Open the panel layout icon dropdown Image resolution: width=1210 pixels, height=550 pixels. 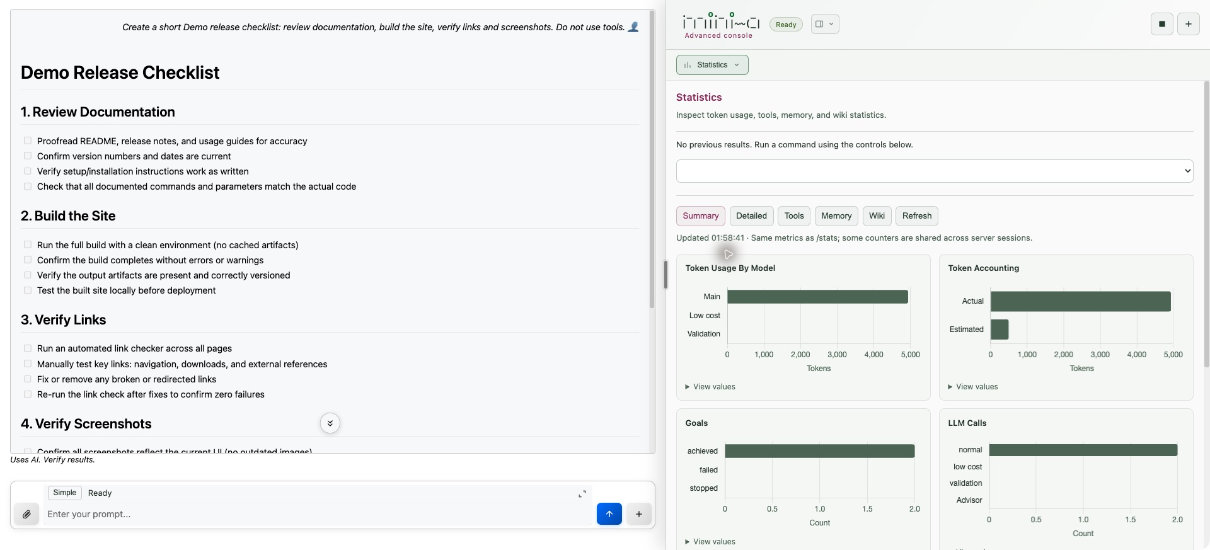825,24
